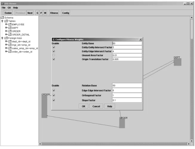Toggle the Orthogonal Factor checkbox
Image resolution: width=195 pixels, height=149 pixels.
tap(54, 95)
